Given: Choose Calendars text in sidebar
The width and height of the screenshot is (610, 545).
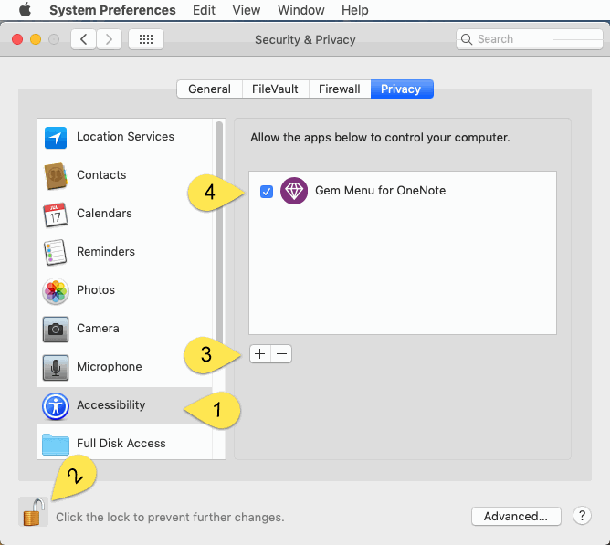Looking at the screenshot, I should coord(104,214).
